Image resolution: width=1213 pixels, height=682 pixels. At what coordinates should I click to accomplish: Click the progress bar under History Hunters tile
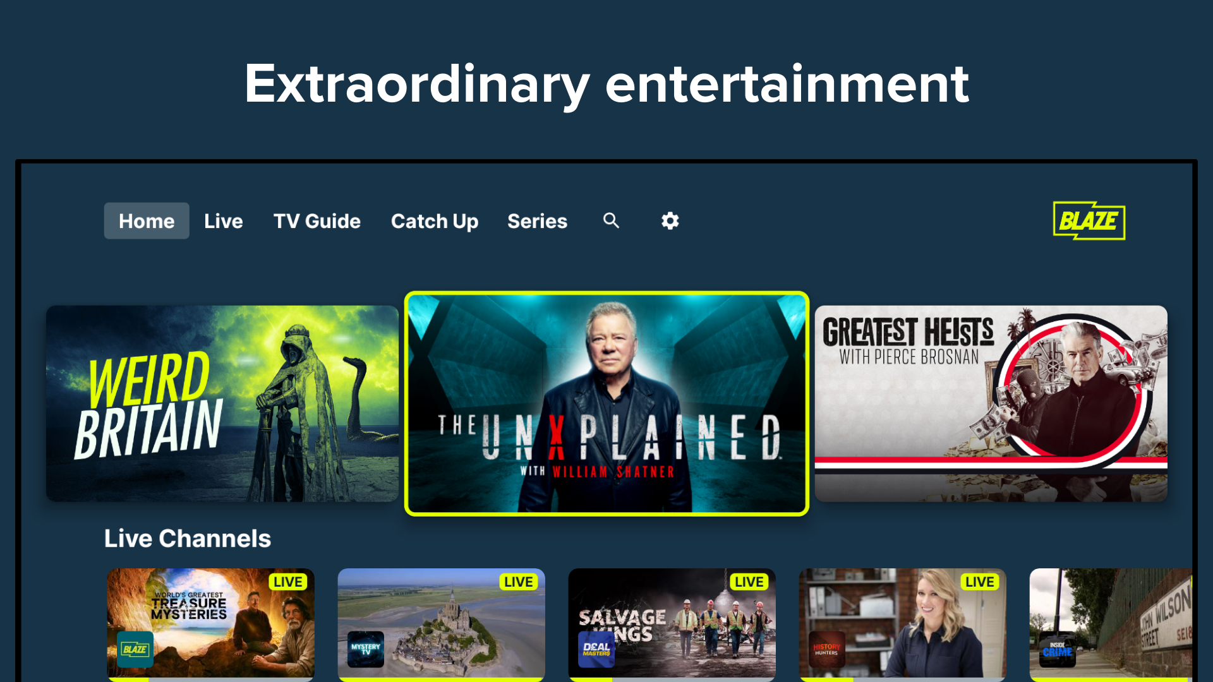tap(902, 679)
